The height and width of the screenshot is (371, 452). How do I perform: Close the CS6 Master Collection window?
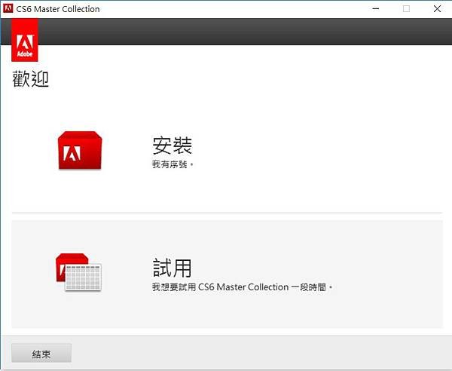(x=437, y=8)
